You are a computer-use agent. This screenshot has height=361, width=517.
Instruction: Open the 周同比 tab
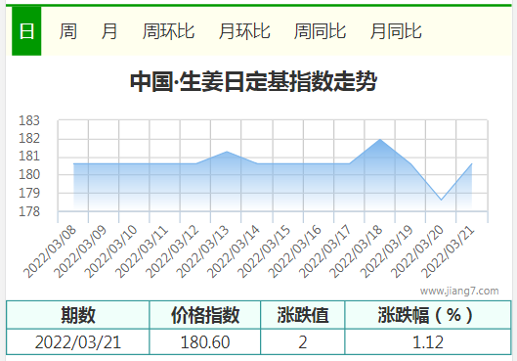320,31
